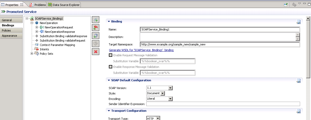Click the add policy set shield icon
The height and width of the screenshot is (120, 311).
[x=96, y=36]
